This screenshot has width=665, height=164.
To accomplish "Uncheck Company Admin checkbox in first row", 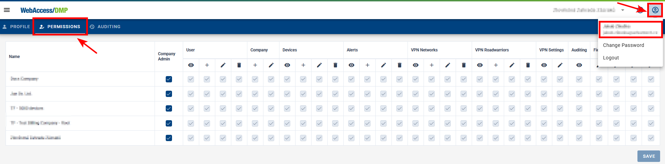I will pyautogui.click(x=169, y=79).
